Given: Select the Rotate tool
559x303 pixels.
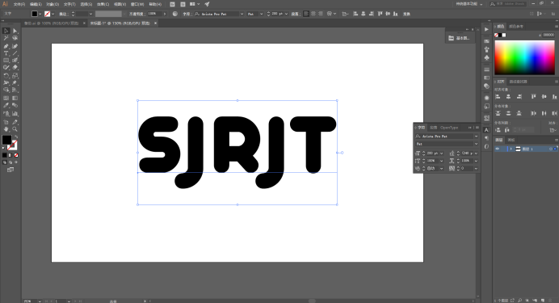Looking at the screenshot, I should point(6,76).
